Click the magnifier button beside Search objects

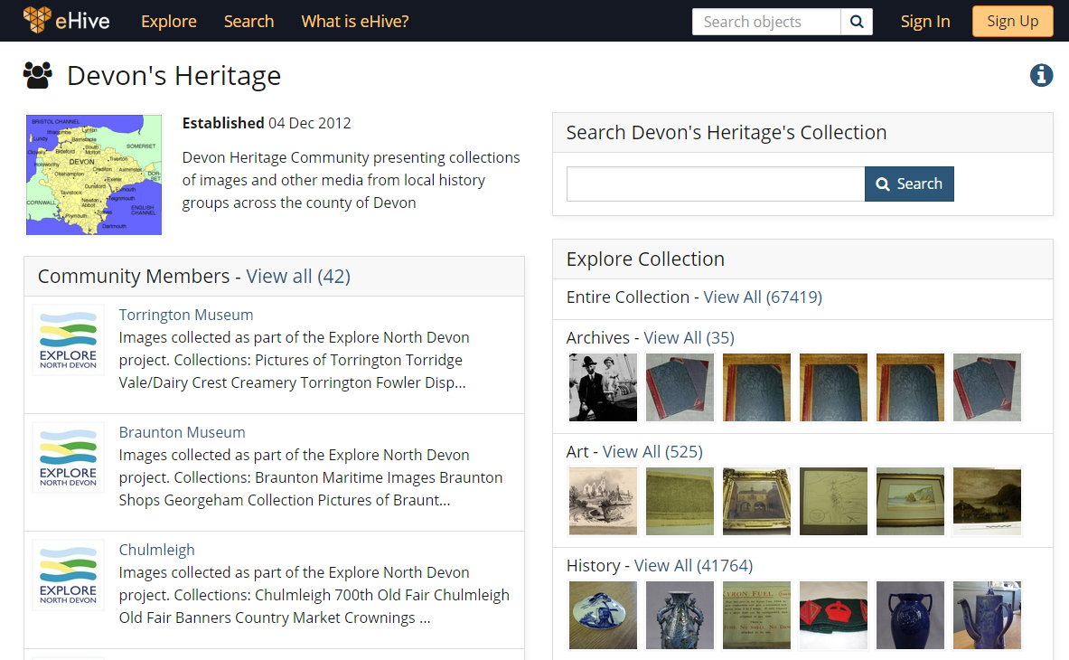[x=857, y=22]
